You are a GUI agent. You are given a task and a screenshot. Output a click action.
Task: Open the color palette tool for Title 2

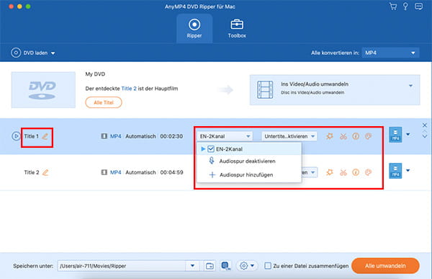click(369, 172)
